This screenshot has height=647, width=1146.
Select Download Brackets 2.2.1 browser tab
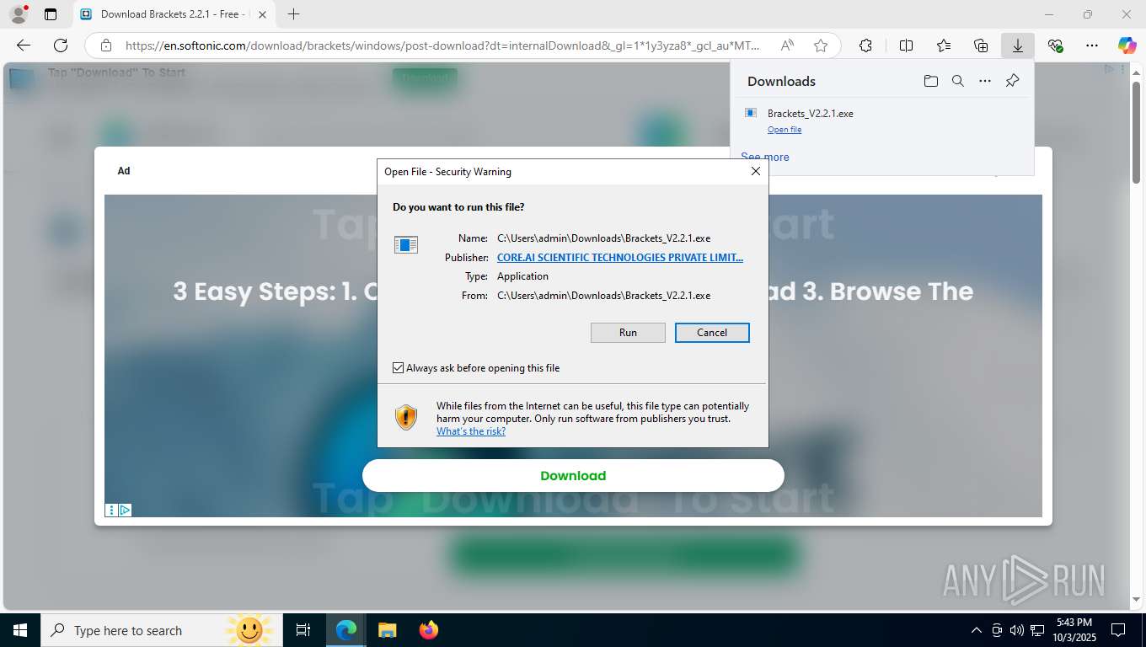tap(174, 14)
